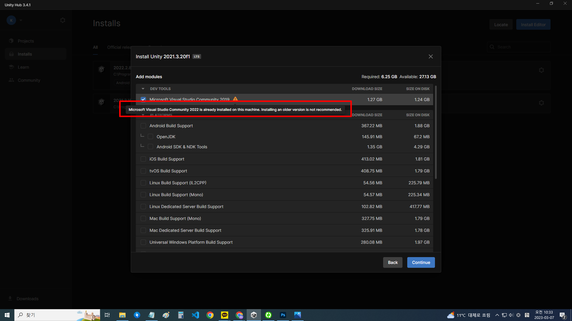Image resolution: width=572 pixels, height=321 pixels.
Task: Open settings gear for 2022.2.8 install
Action: (541, 70)
